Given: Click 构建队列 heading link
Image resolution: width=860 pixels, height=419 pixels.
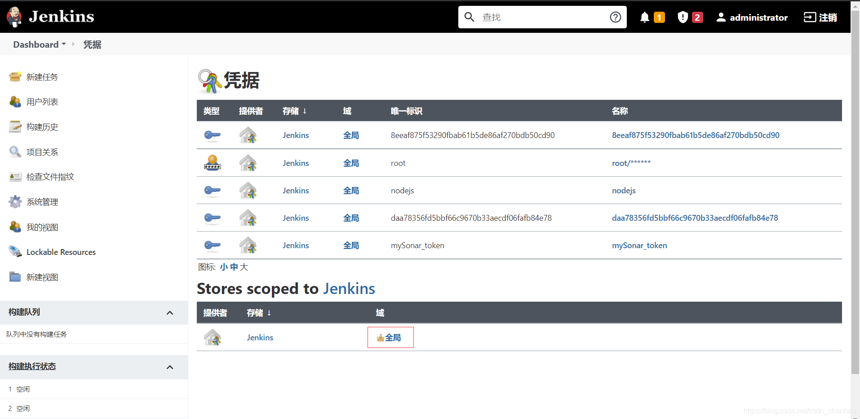Looking at the screenshot, I should tap(24, 312).
